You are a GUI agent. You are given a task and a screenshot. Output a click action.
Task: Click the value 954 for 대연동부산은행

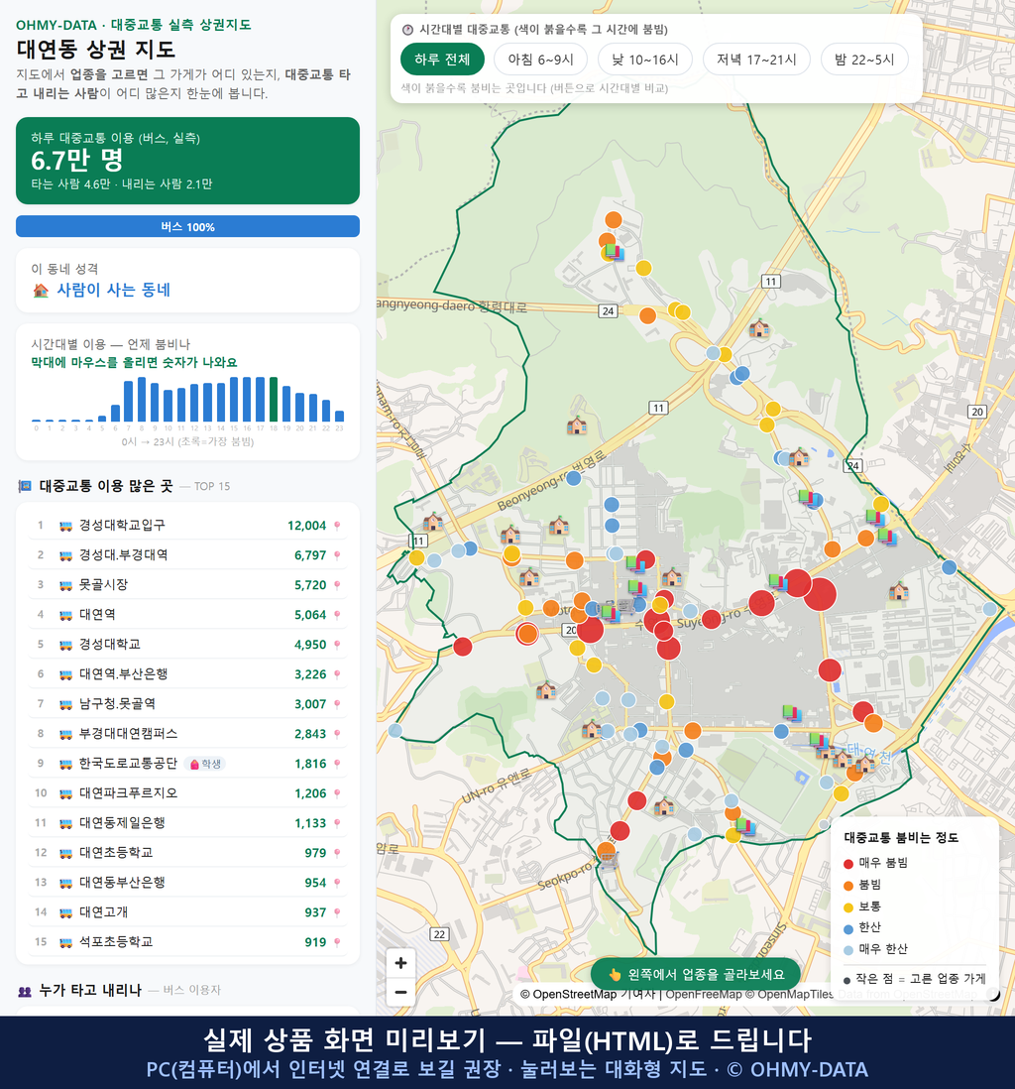[x=315, y=883]
